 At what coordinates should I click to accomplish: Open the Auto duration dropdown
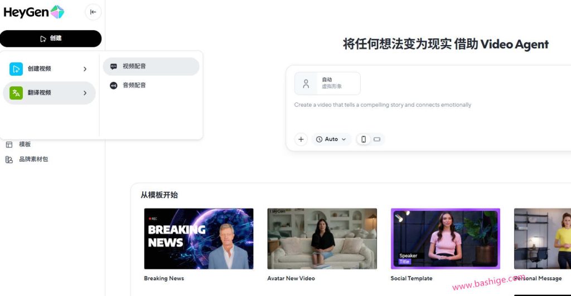[x=331, y=140]
